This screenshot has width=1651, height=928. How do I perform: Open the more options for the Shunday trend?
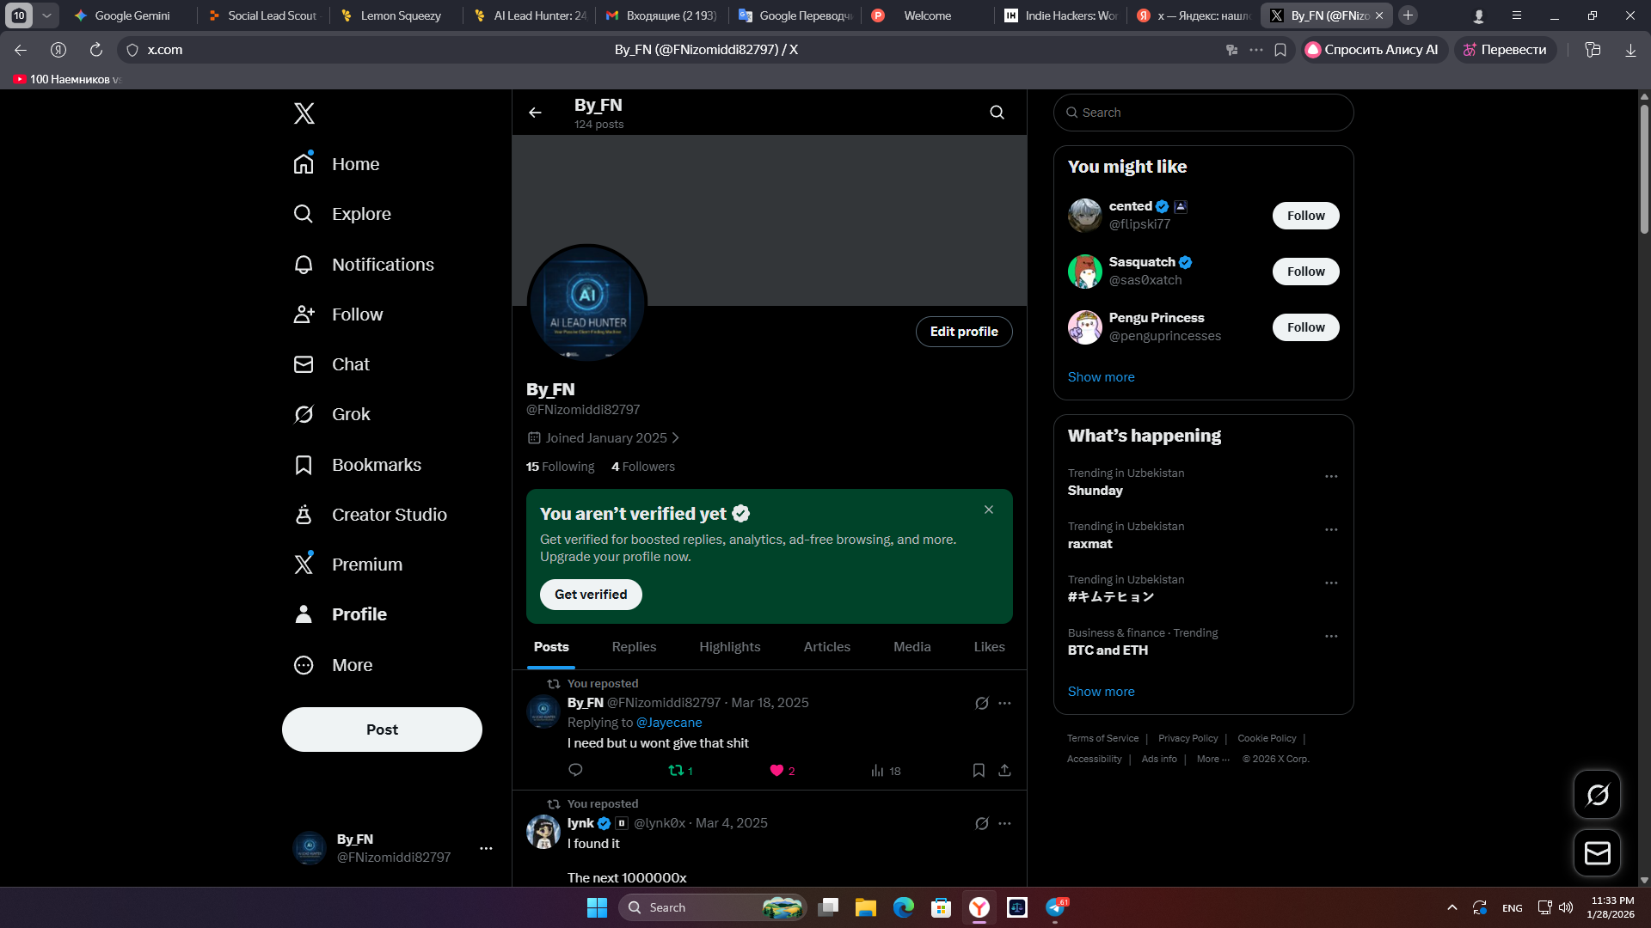click(x=1331, y=477)
